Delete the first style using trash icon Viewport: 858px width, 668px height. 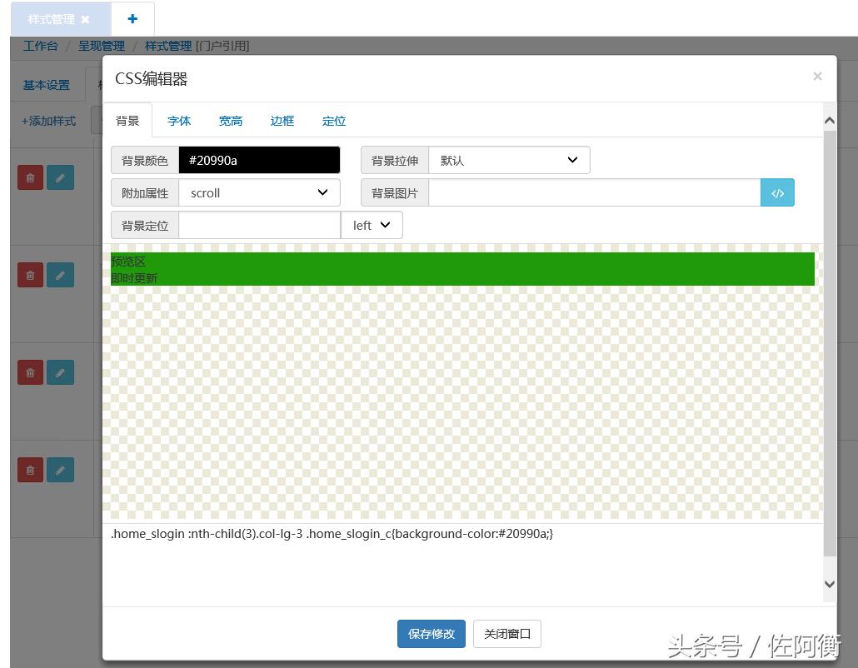point(30,177)
